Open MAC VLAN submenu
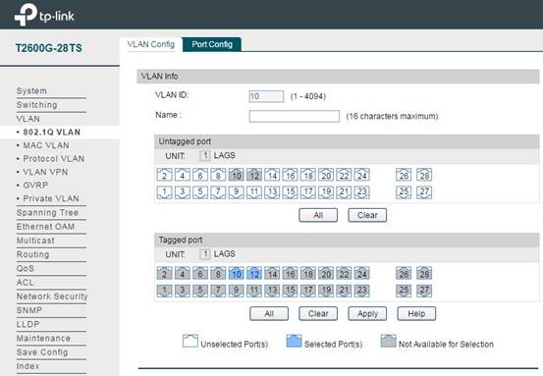543x376 pixels. (x=46, y=145)
